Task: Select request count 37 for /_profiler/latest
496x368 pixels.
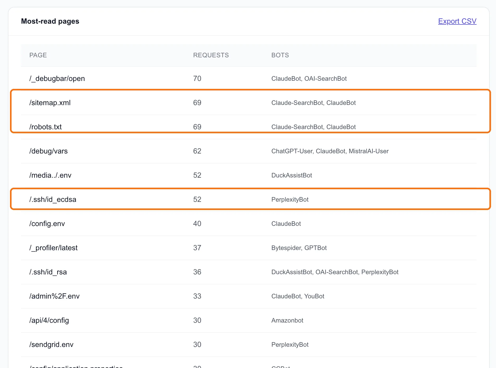Action: tap(197, 248)
